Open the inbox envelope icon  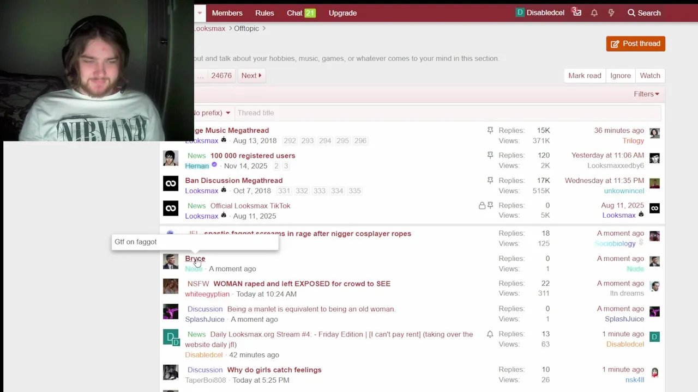pos(577,13)
